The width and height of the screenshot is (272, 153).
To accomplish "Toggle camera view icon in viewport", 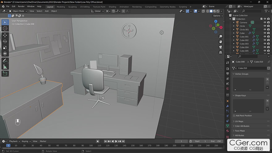I will 221,47.
